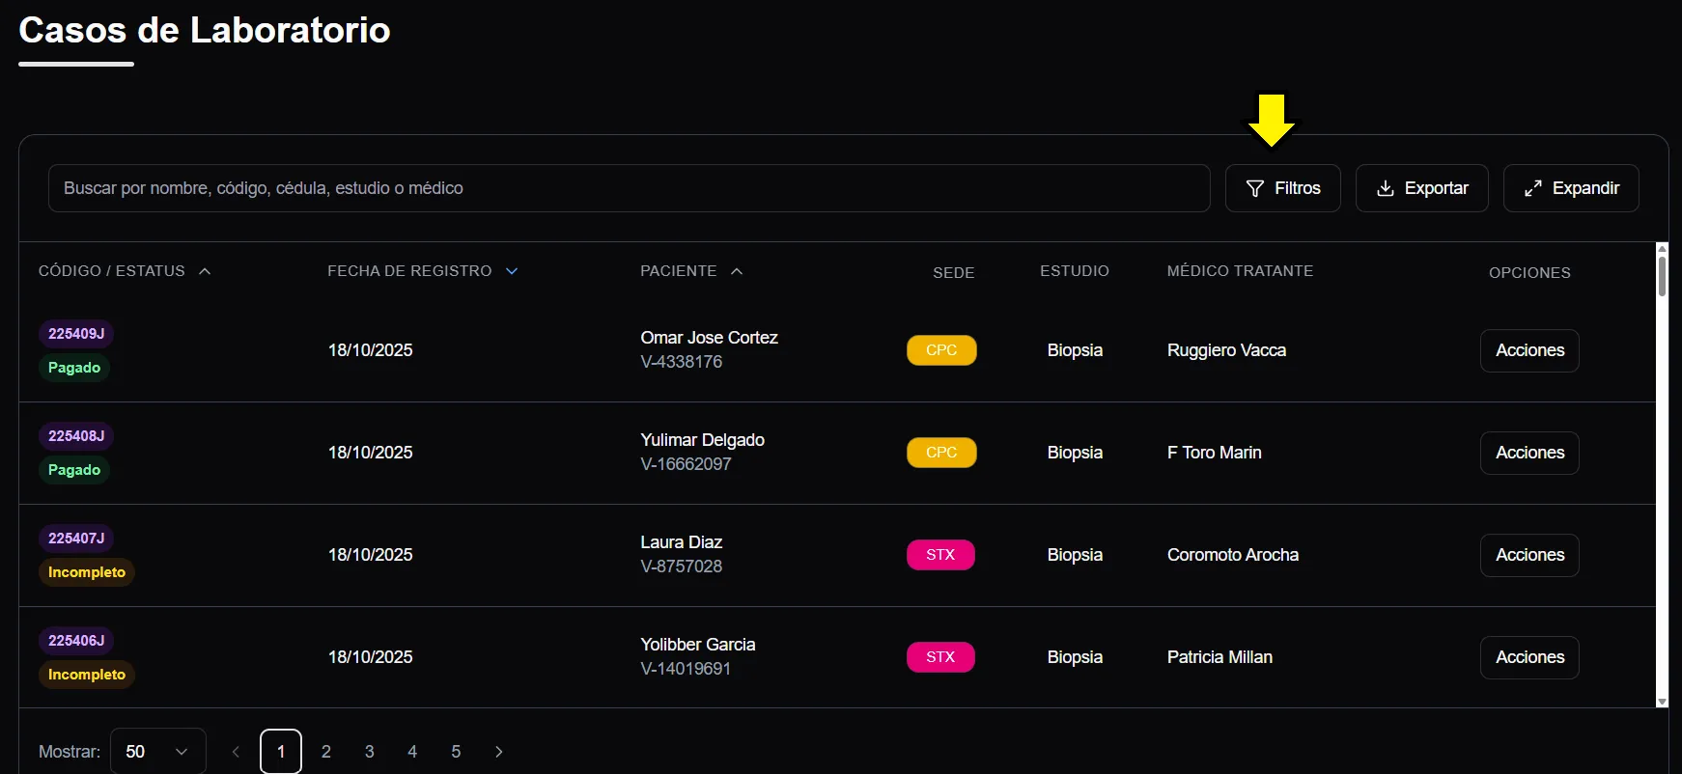The height and width of the screenshot is (774, 1682).
Task: Sort by Código / Estatus column arrow
Action: coord(205,271)
